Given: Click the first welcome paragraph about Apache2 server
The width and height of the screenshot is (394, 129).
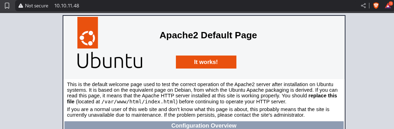Looking at the screenshot, I should coord(203,93).
